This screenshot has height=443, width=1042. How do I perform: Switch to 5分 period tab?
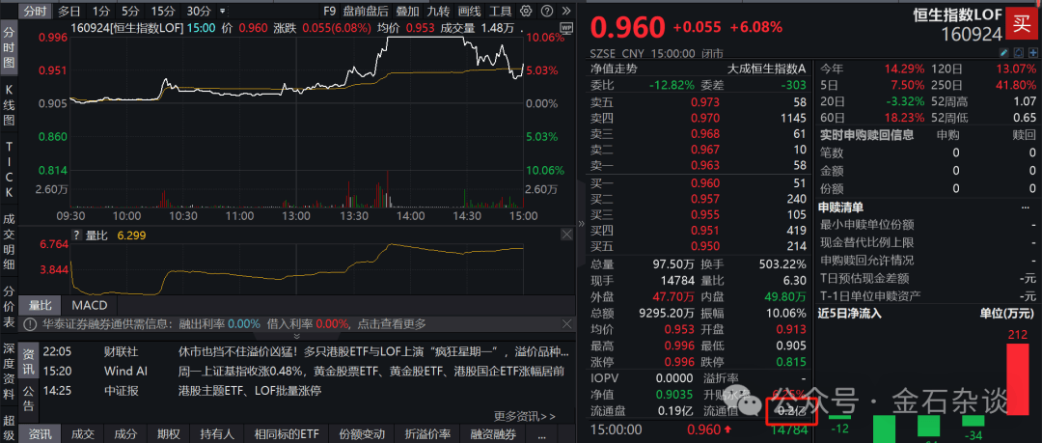coord(130,11)
